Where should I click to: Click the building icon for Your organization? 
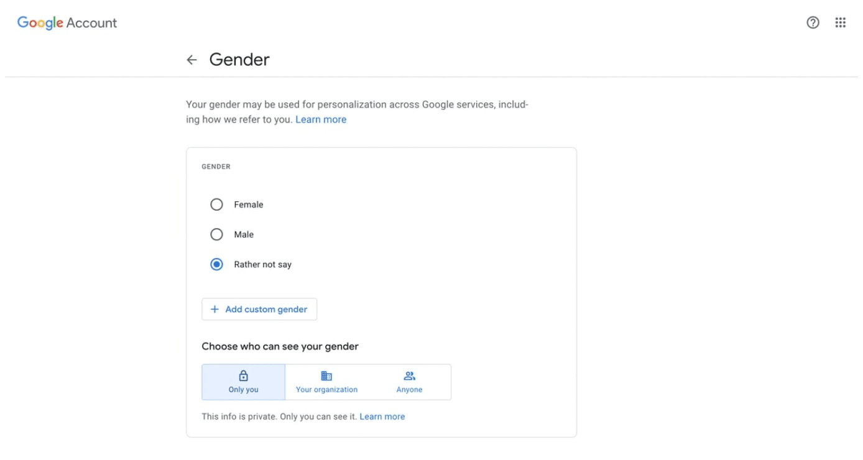[326, 376]
